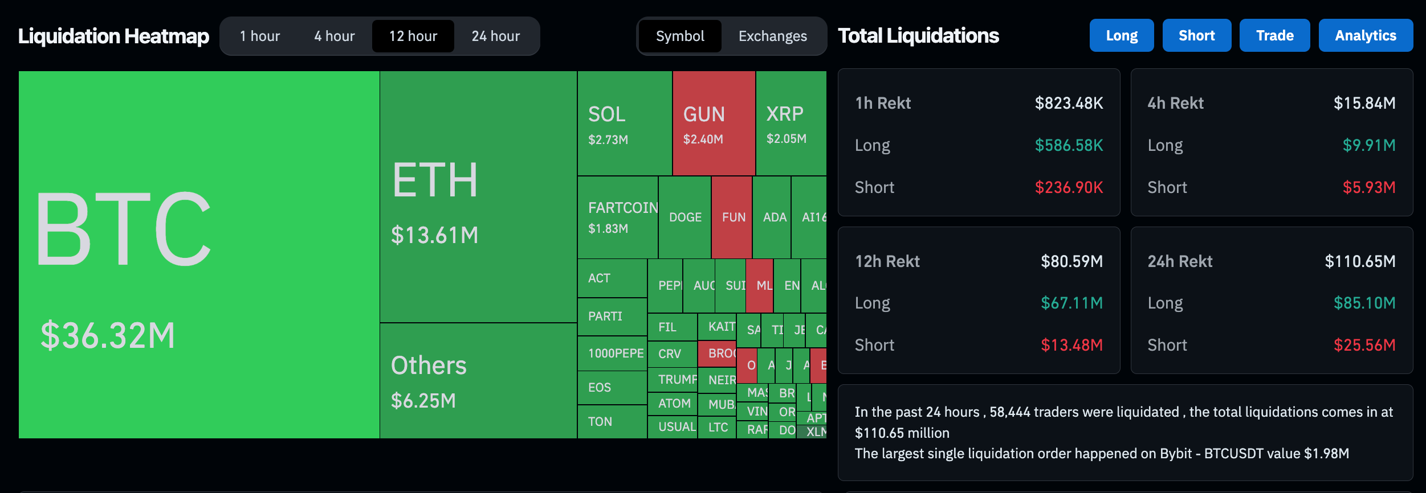Screen dimensions: 1426x493
Task: Toggle heatmap grouping to Symbol
Action: click(x=680, y=36)
